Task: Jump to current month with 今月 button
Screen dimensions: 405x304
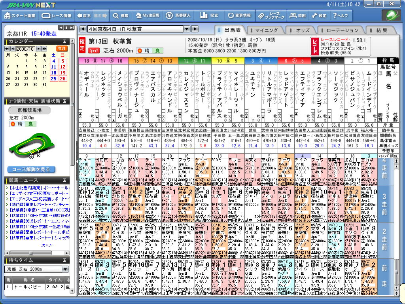Action: [62, 48]
